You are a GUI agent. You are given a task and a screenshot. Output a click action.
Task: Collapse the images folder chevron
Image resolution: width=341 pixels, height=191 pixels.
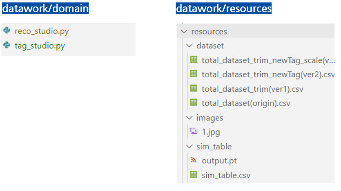click(x=189, y=117)
